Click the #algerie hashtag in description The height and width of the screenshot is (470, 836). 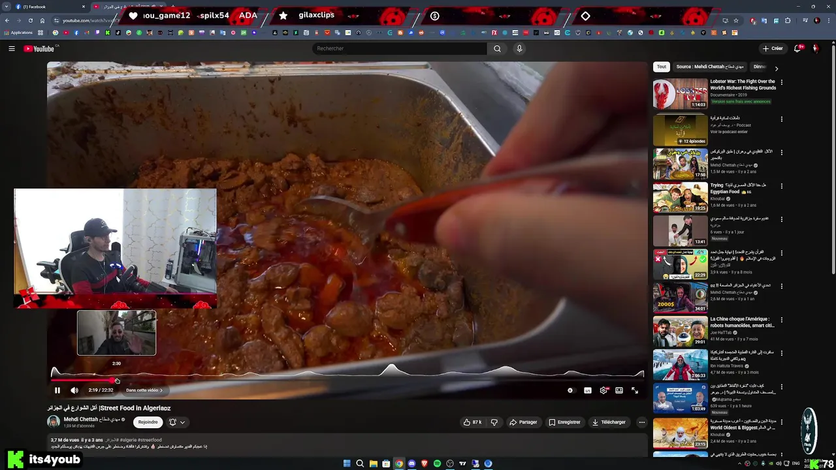coord(128,440)
